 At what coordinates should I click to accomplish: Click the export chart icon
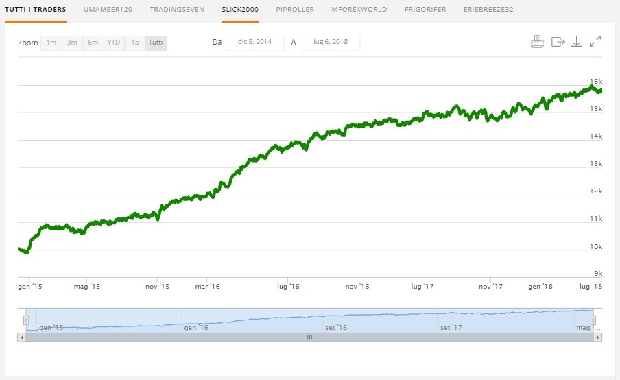(x=558, y=42)
